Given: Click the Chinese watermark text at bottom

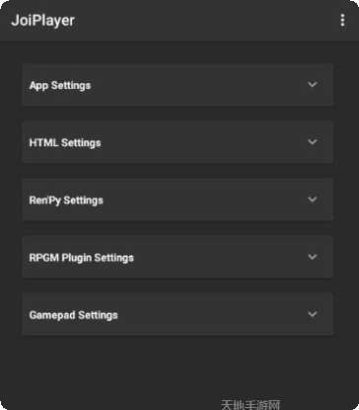Looking at the screenshot, I should (251, 405).
